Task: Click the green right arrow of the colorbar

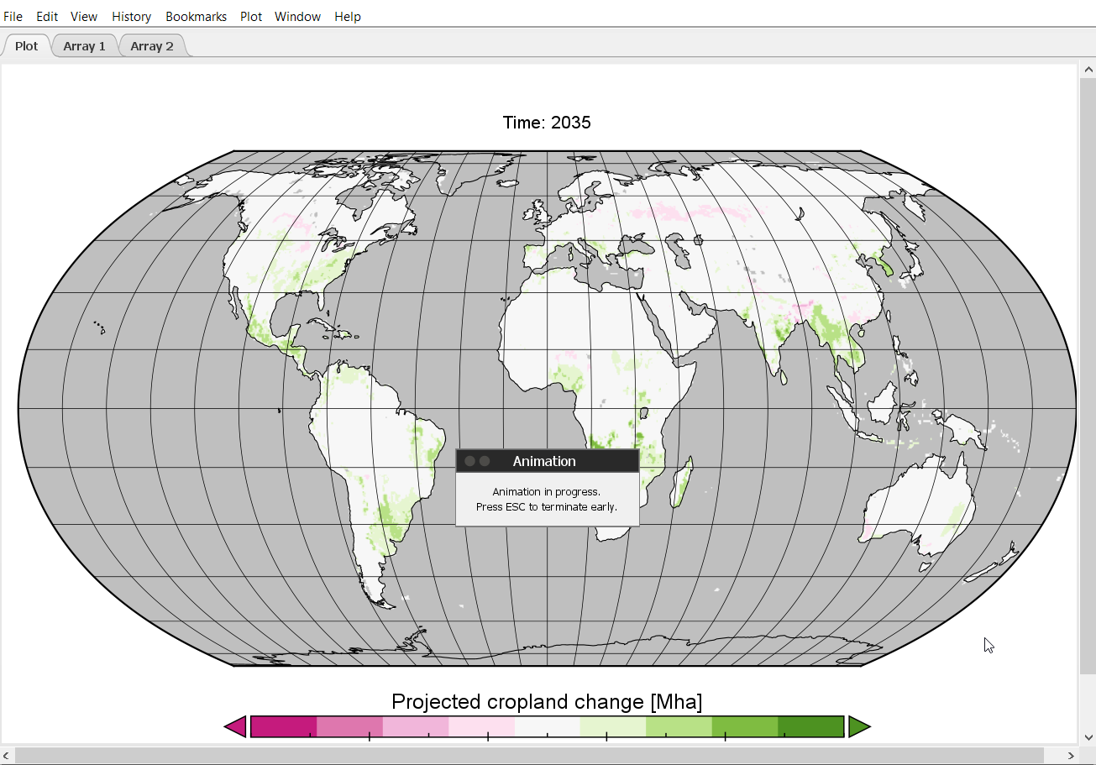Action: [x=859, y=726]
